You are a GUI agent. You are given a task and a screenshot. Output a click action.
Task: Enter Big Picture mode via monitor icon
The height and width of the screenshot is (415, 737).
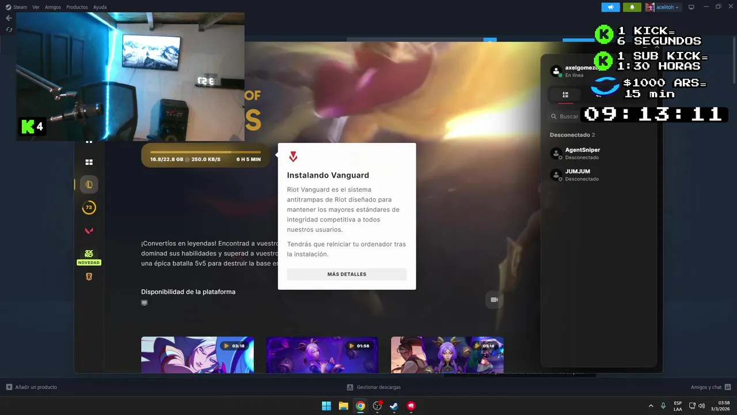click(692, 7)
